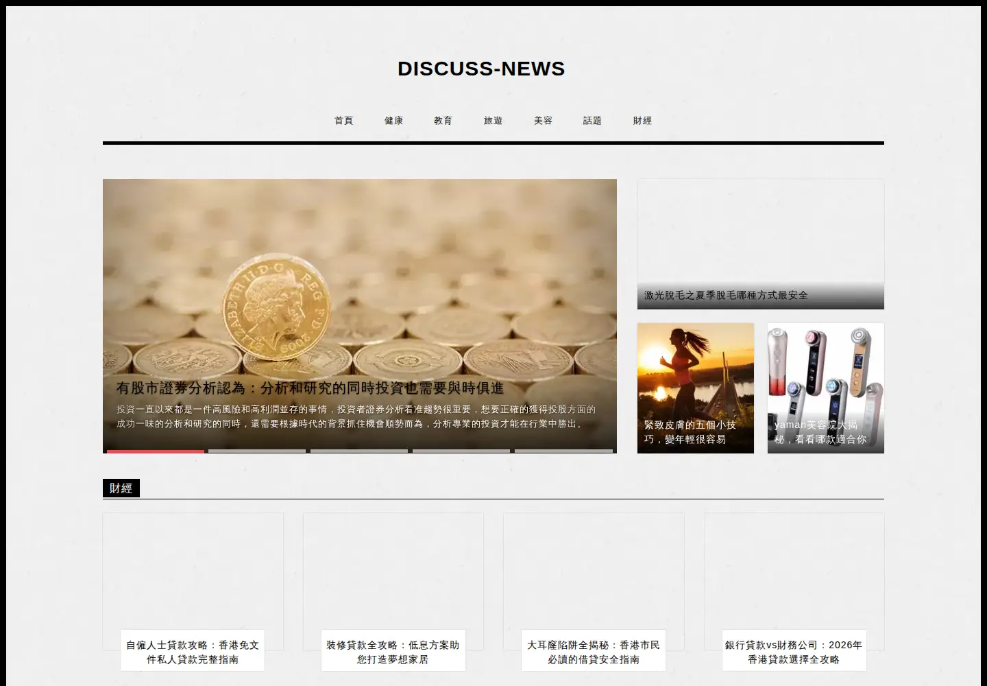Go to the 健康 section
The image size is (987, 686).
coord(394,121)
